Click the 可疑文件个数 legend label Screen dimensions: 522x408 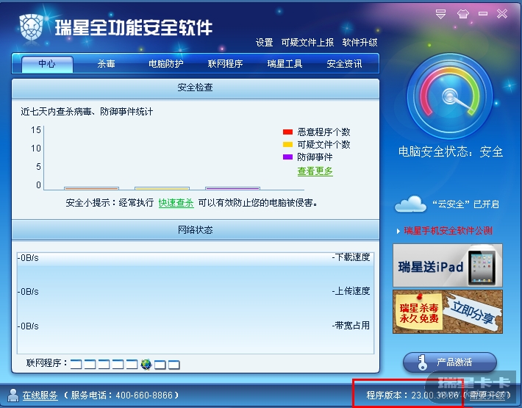pos(323,144)
